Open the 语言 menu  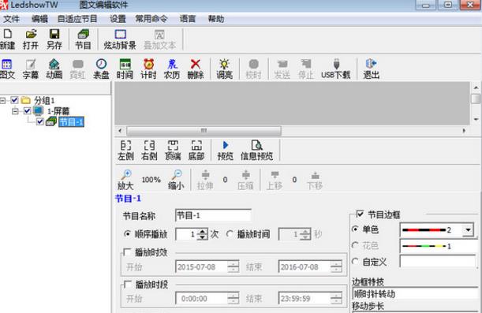pos(188,19)
